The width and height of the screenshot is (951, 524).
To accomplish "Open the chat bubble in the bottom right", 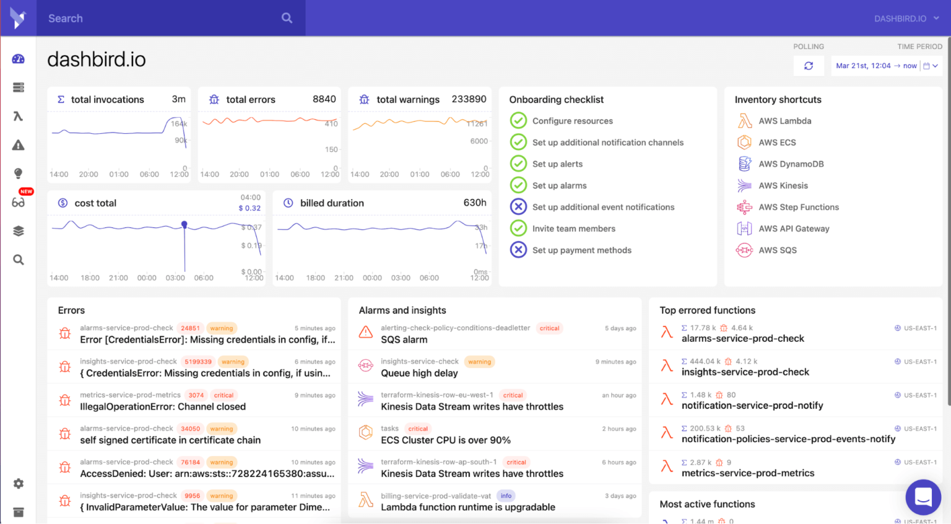I will pyautogui.click(x=923, y=497).
